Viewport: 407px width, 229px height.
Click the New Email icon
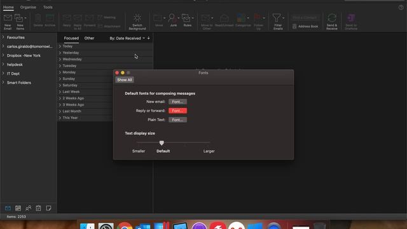[x=8, y=18]
